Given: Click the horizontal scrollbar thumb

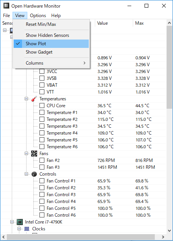Looking at the screenshot, I should pyautogui.click(x=81, y=237).
